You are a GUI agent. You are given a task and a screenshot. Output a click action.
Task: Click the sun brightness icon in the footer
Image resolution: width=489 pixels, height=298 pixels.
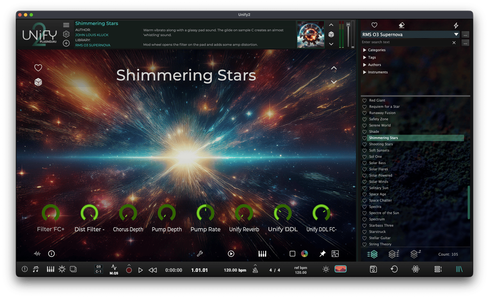[326, 269]
